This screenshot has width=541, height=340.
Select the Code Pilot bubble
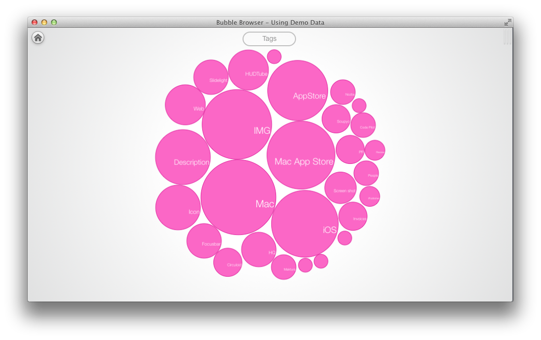click(363, 125)
